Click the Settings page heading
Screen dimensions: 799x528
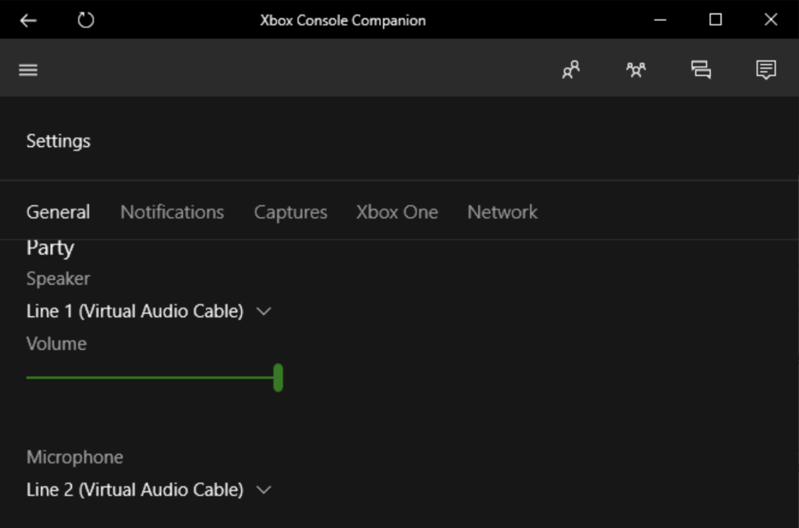(x=59, y=141)
